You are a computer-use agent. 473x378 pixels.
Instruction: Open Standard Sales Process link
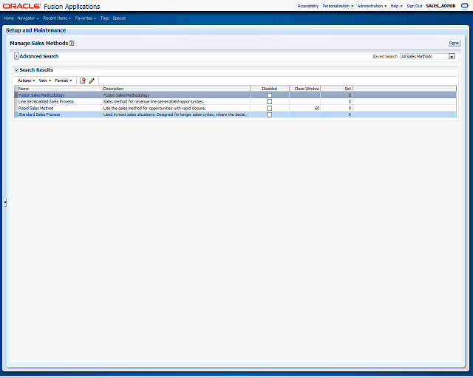point(39,114)
